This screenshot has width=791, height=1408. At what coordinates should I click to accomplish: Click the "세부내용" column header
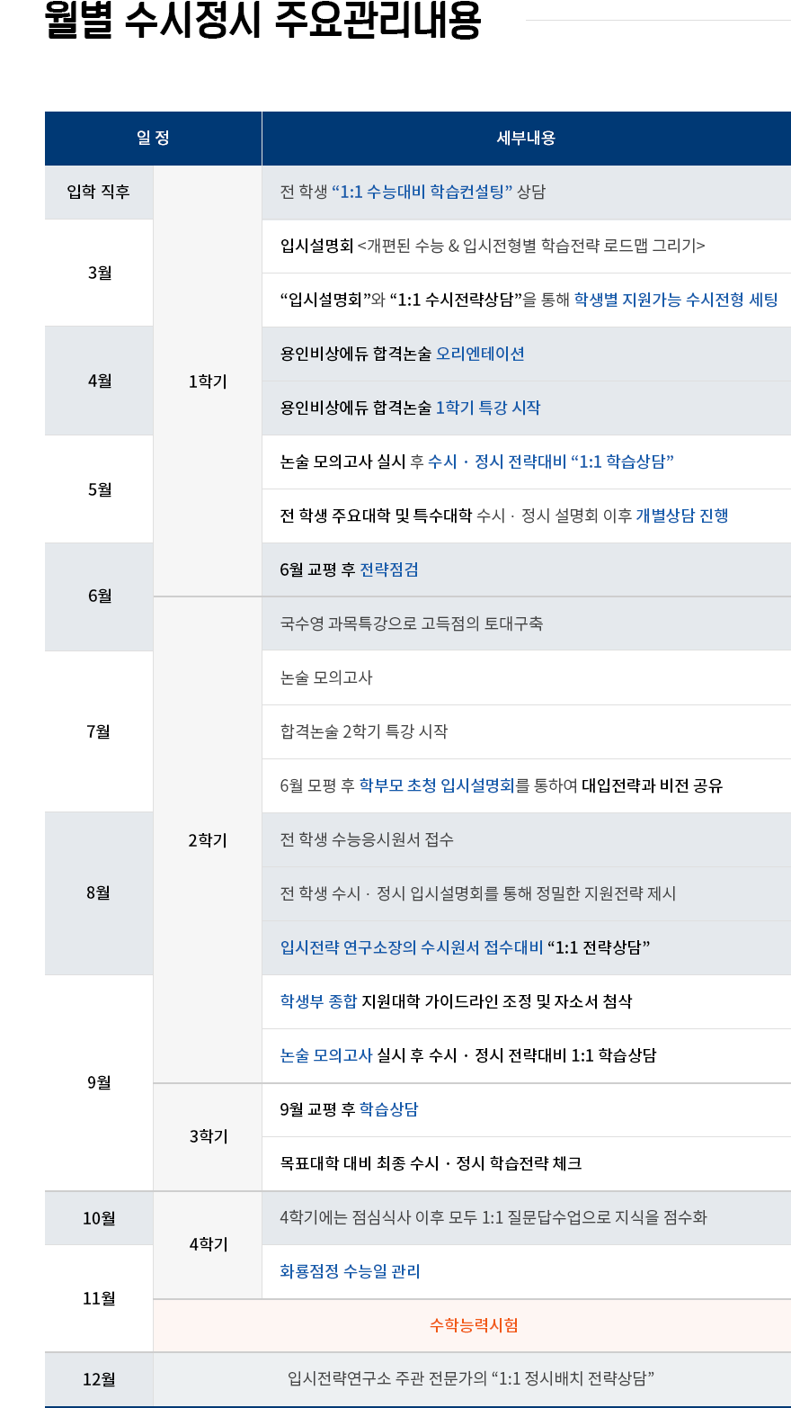pos(526,138)
